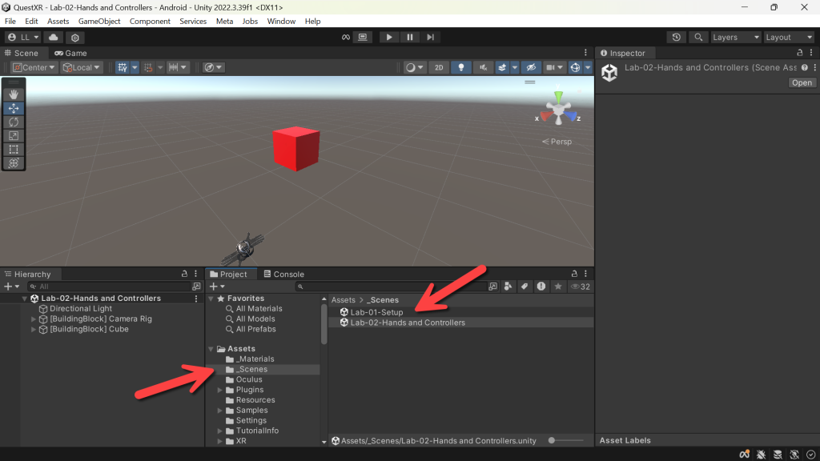Image resolution: width=820 pixels, height=461 pixels.
Task: Select the Rotate tool
Action: pos(14,122)
